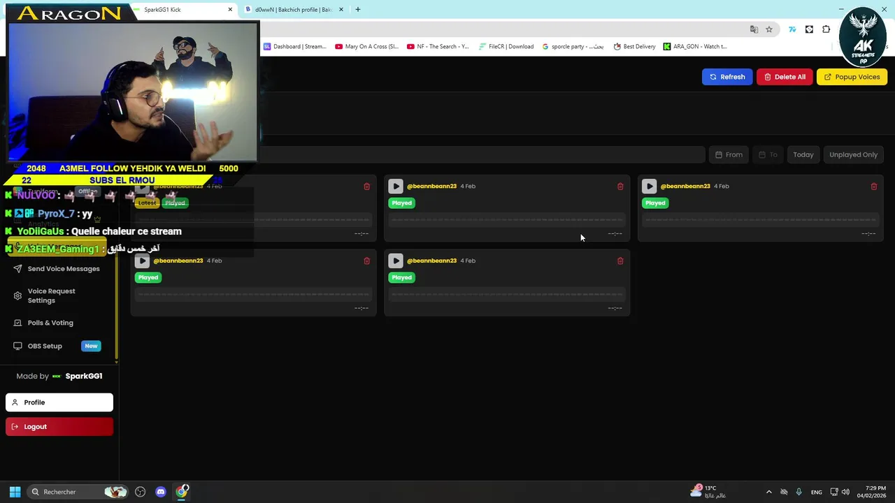Open the NF - The Search bookmark
Image resolution: width=895 pixels, height=503 pixels.
coord(438,47)
